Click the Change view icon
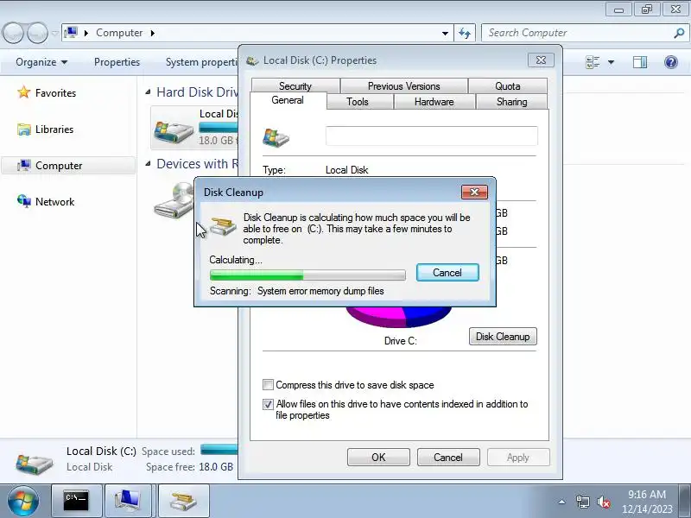Viewport: 691px width, 518px height. [593, 62]
